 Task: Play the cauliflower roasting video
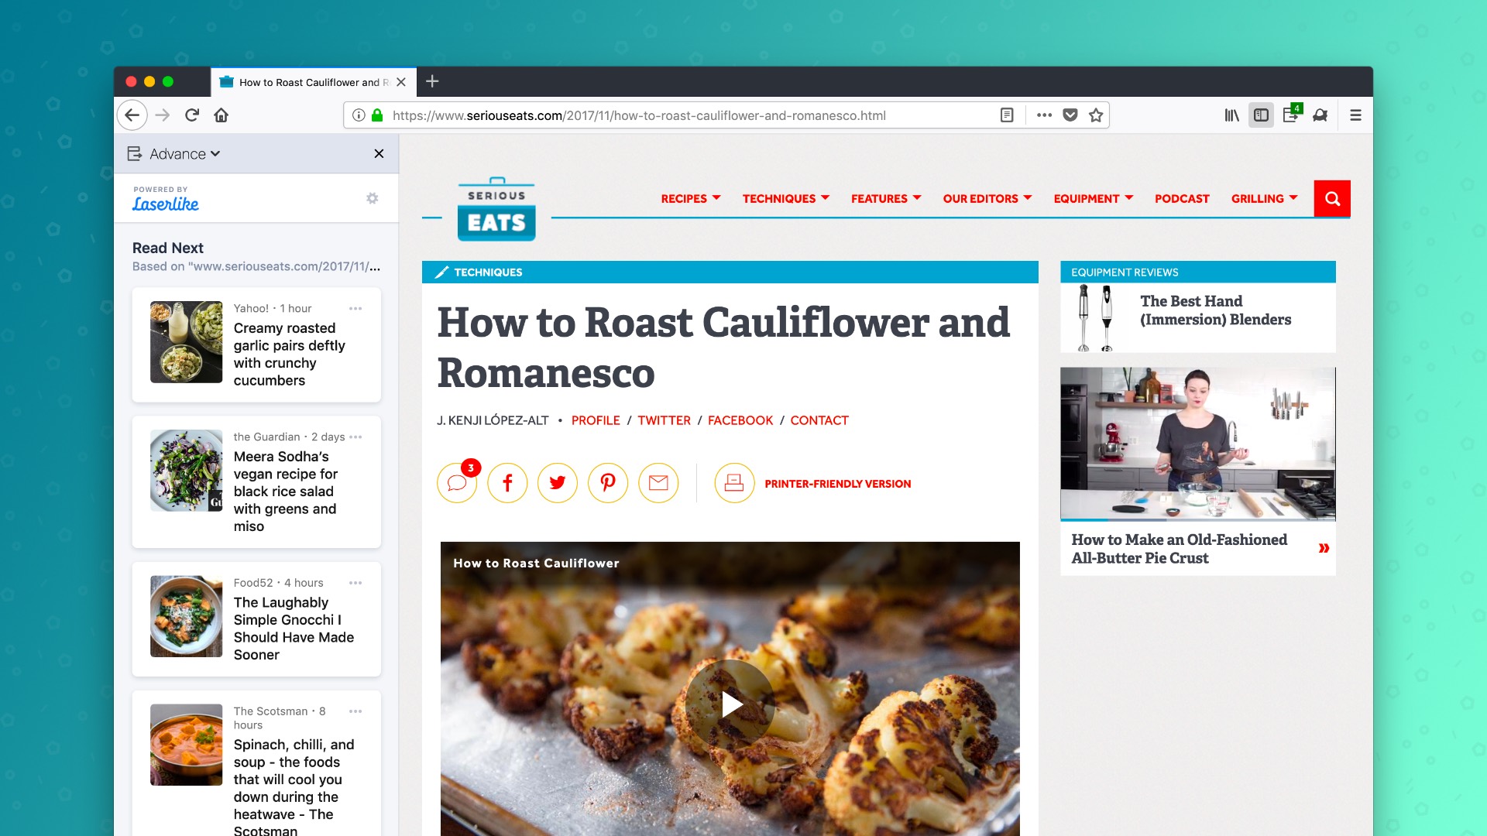click(x=730, y=704)
